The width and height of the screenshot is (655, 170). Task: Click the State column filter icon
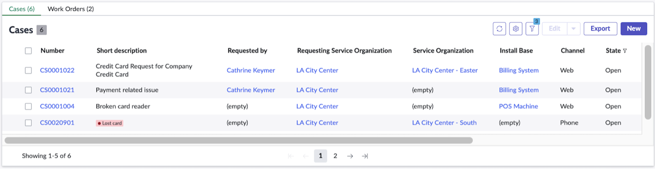tap(625, 51)
